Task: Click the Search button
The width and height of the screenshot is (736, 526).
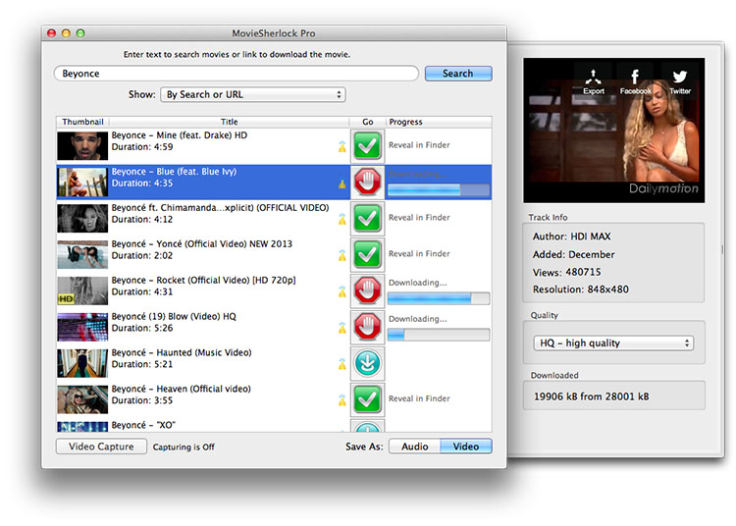Action: coord(458,74)
